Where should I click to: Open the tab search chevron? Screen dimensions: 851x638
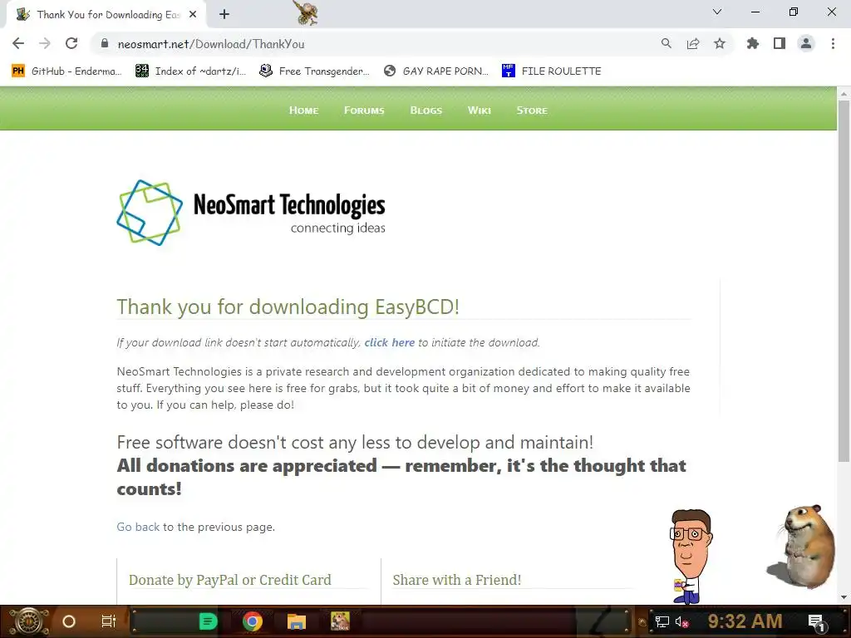717,12
